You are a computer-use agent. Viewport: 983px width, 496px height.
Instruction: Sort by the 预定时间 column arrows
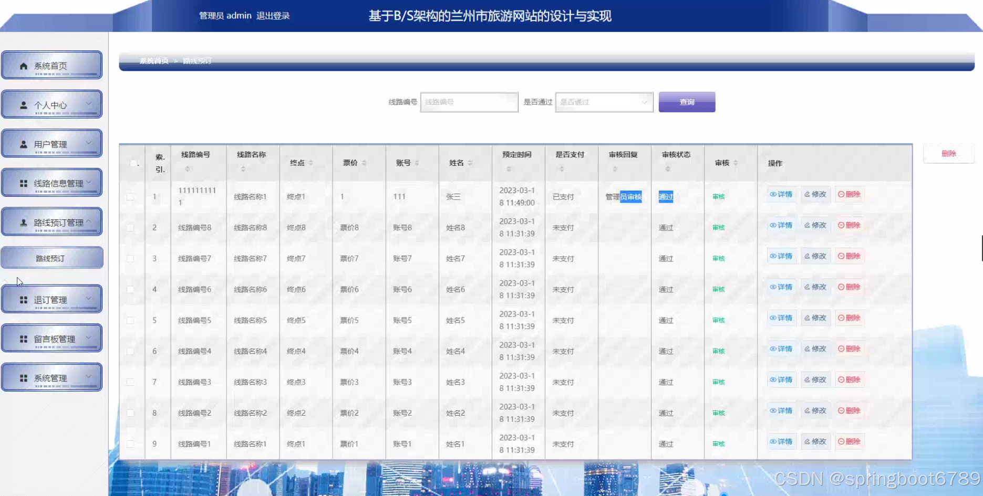(509, 169)
